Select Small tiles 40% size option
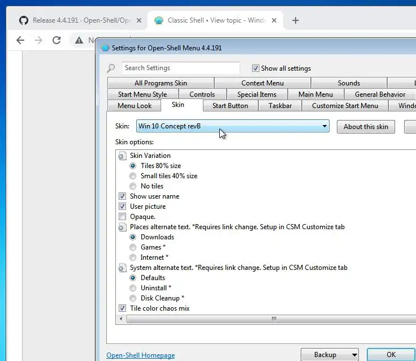416x361 pixels. coord(133,176)
